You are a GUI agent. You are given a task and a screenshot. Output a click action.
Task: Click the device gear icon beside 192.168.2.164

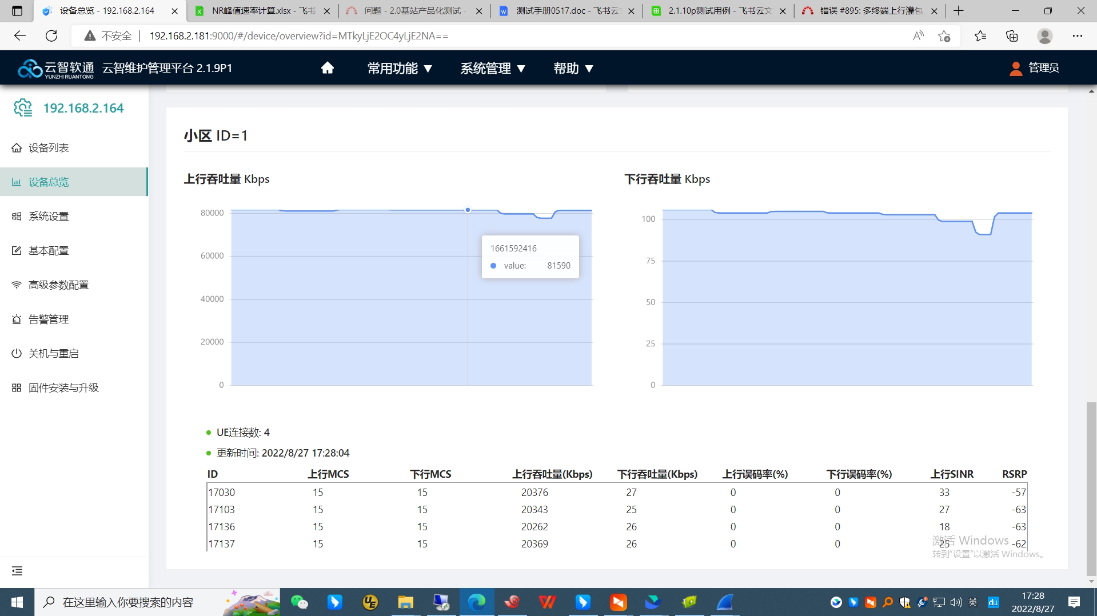tap(23, 107)
